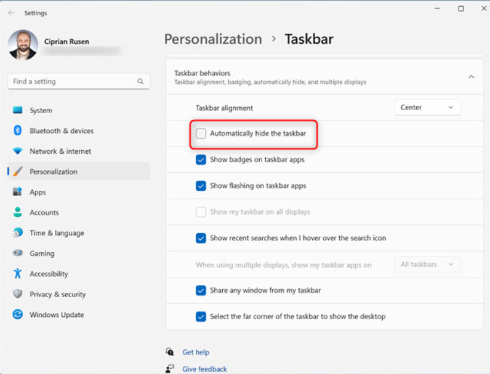Click the Bluetooth & devices icon
The height and width of the screenshot is (374, 490).
point(18,130)
